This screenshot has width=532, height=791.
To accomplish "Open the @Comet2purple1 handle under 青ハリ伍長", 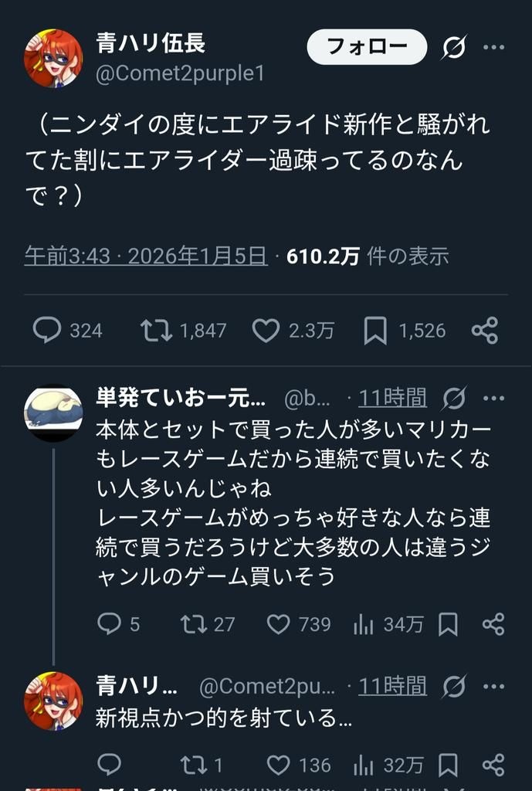I will coord(180,74).
